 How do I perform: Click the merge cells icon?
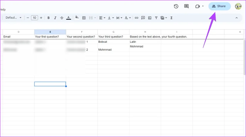pos(91,18)
